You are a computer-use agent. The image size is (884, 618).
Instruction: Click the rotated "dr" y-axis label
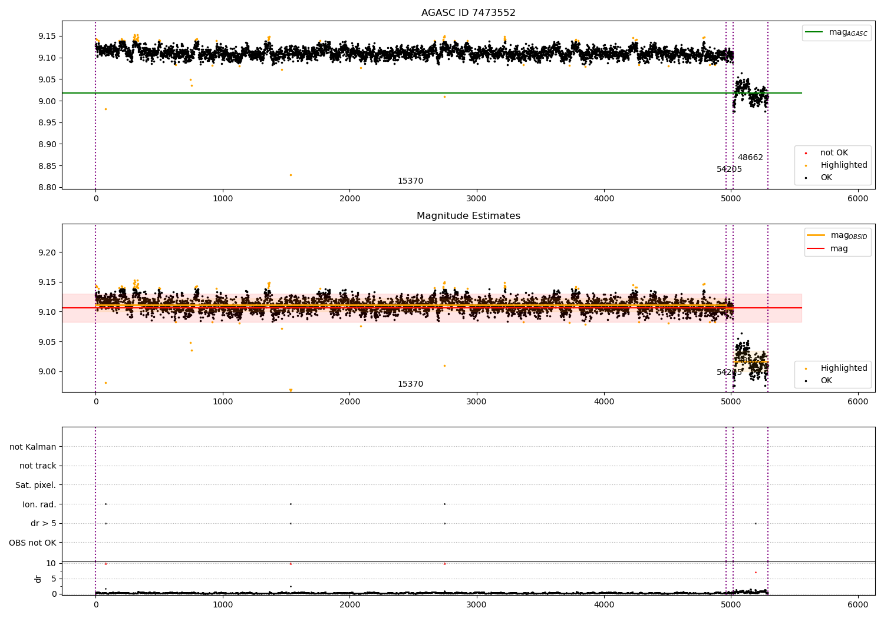click(x=38, y=579)
